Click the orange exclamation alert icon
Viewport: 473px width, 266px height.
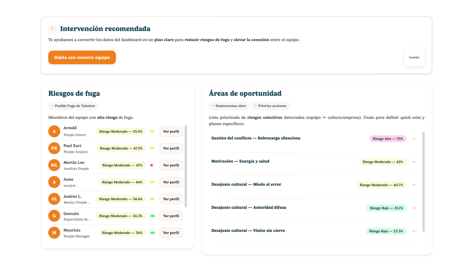pyautogui.click(x=52, y=29)
